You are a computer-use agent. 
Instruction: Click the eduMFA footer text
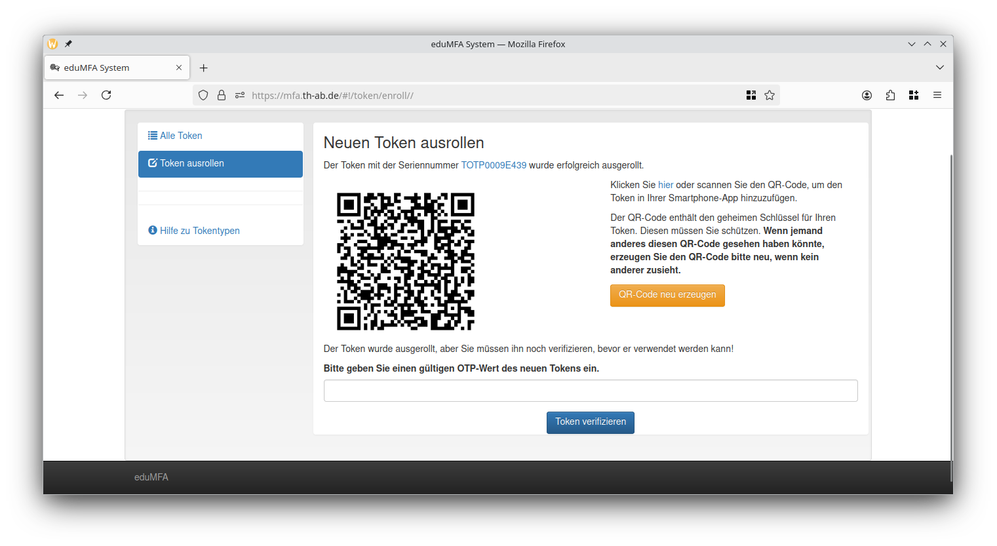[x=151, y=477]
